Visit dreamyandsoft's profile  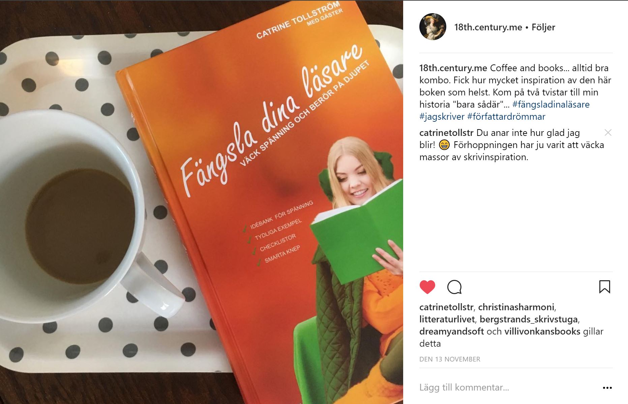(452, 331)
